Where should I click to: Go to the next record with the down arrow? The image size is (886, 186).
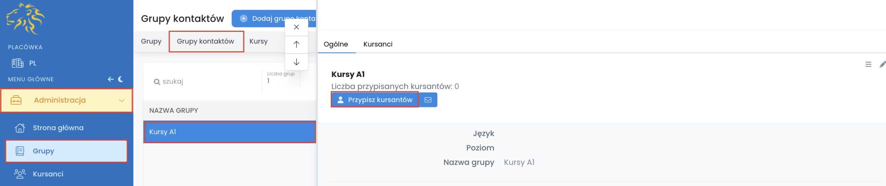(296, 62)
